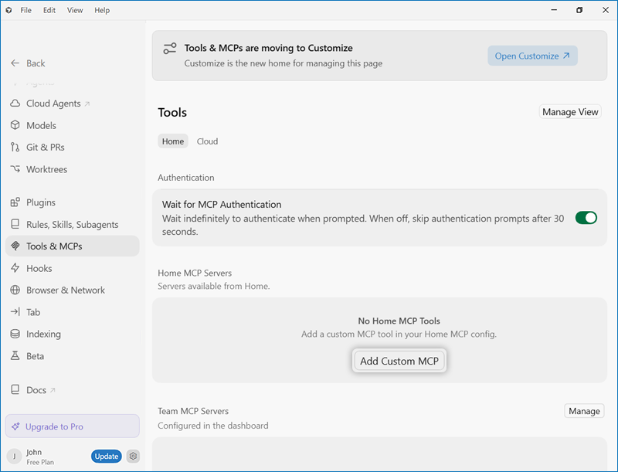The width and height of the screenshot is (618, 472).
Task: Open settings gear next to Update
Action: click(133, 457)
